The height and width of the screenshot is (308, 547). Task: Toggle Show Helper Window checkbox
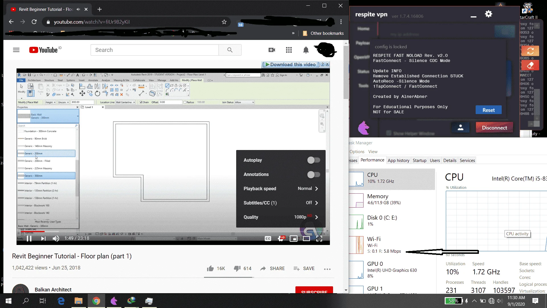click(x=389, y=133)
